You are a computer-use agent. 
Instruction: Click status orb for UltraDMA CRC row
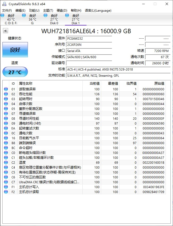pos(6,182)
